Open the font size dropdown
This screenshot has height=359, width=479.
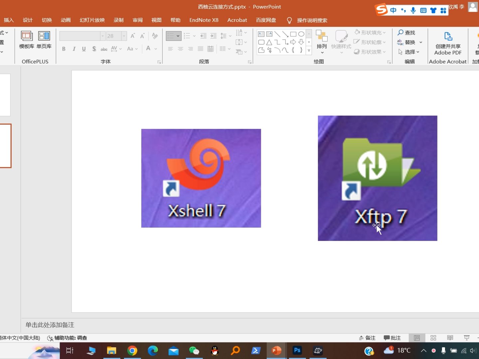pyautogui.click(x=124, y=36)
